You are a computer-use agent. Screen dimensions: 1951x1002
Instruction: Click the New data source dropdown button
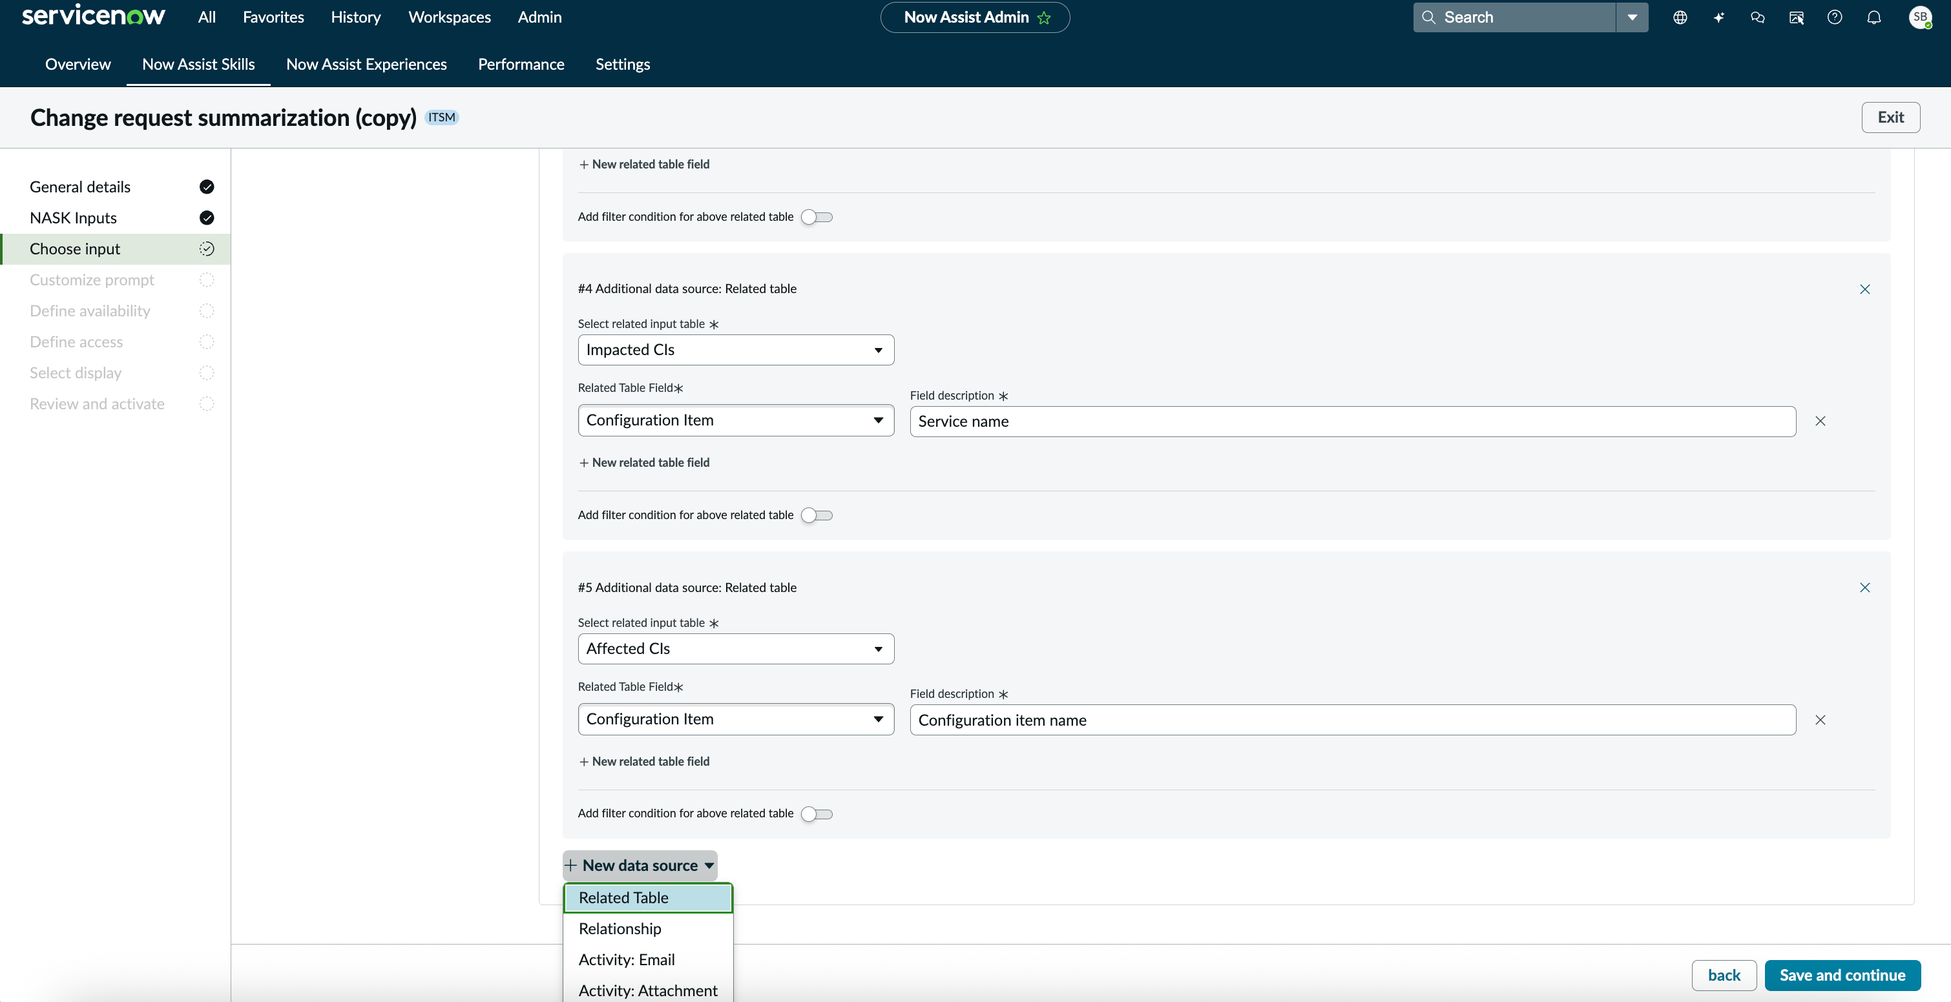point(640,865)
